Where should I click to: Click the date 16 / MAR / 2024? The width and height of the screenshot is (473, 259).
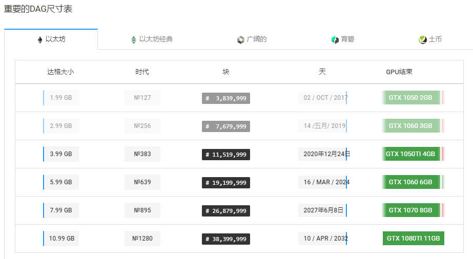coord(324,182)
